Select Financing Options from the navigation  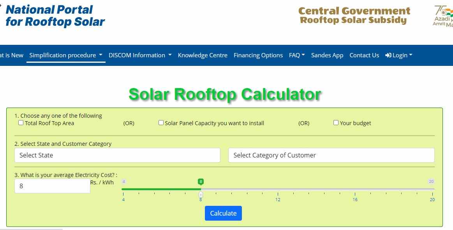click(x=258, y=55)
